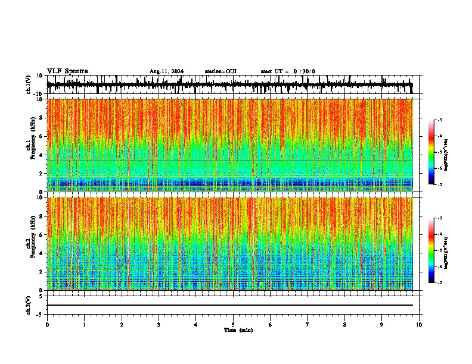Click the "VLF Spectra" title text

(x=67, y=71)
